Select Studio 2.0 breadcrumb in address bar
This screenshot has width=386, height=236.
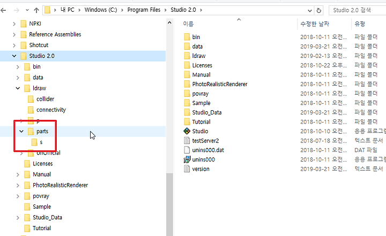[183, 10]
